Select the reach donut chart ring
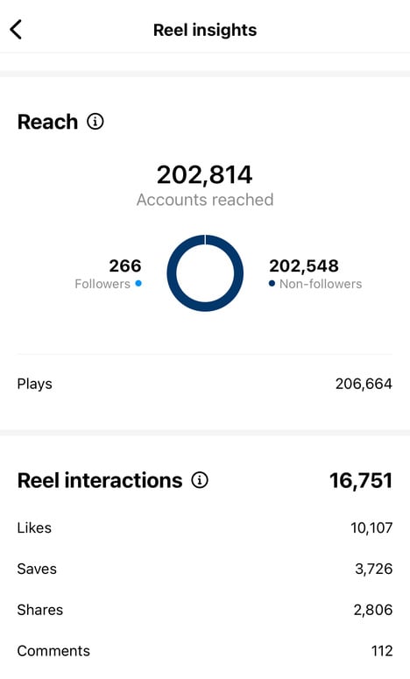Image resolution: width=410 pixels, height=679 pixels. click(205, 273)
